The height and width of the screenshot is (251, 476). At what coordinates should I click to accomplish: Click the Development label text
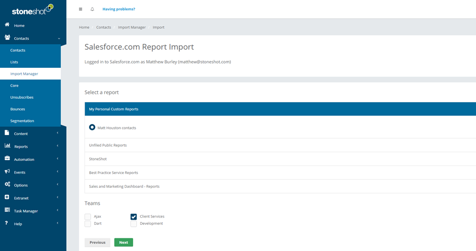pyautogui.click(x=151, y=223)
